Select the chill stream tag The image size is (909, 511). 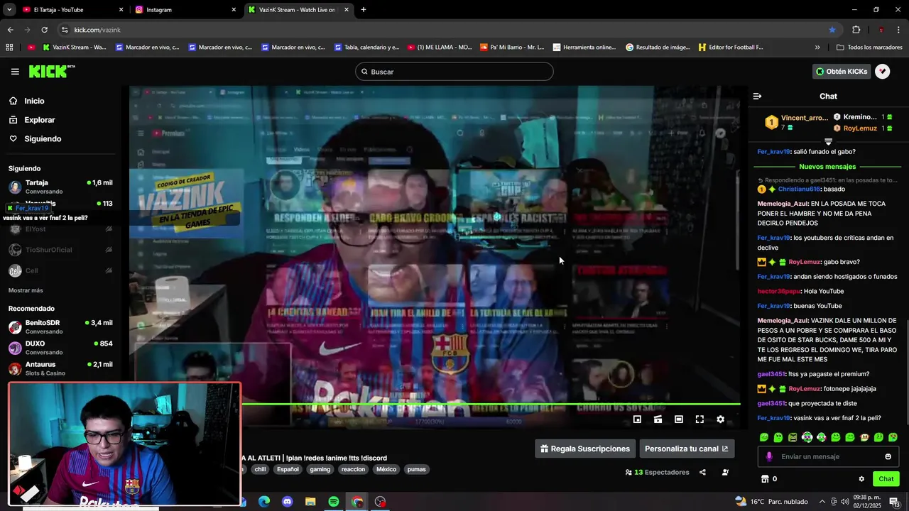[260, 469]
